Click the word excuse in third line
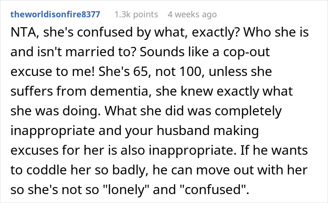The image size is (328, 203). (x=31, y=72)
